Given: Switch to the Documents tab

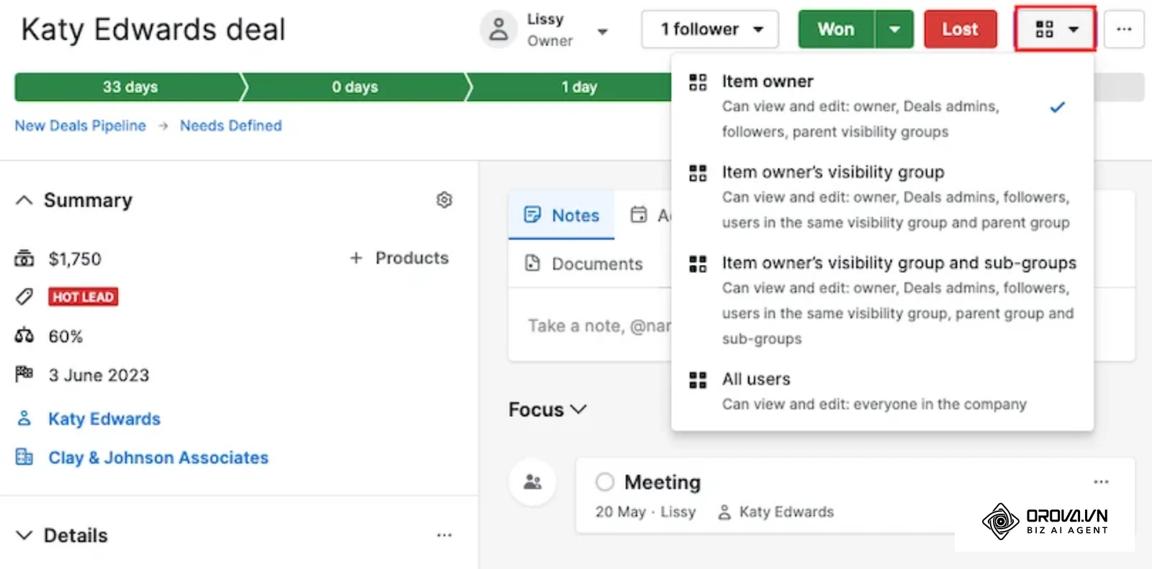Looking at the screenshot, I should pyautogui.click(x=584, y=264).
